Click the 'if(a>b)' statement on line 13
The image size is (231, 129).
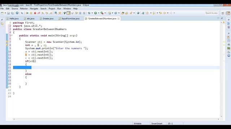click(x=30, y=61)
